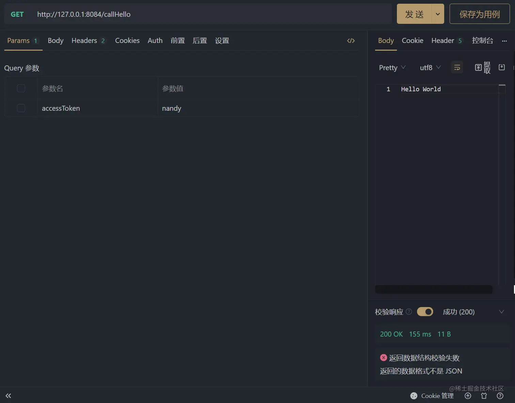
Task: Switch to response Body tab
Action: pos(386,41)
